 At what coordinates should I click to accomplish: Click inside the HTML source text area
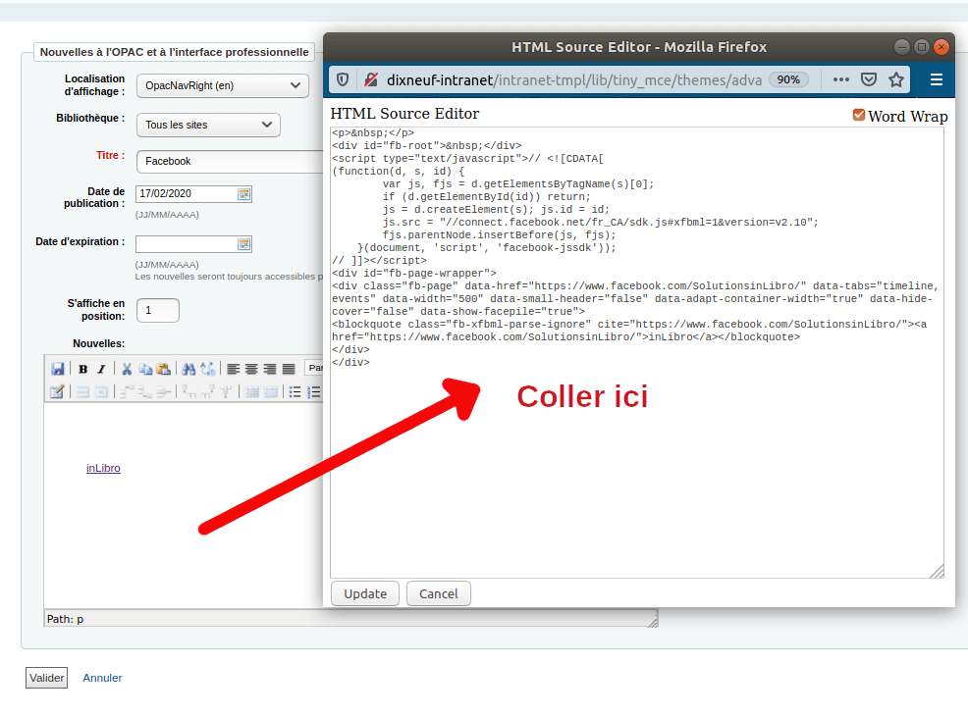click(x=636, y=353)
